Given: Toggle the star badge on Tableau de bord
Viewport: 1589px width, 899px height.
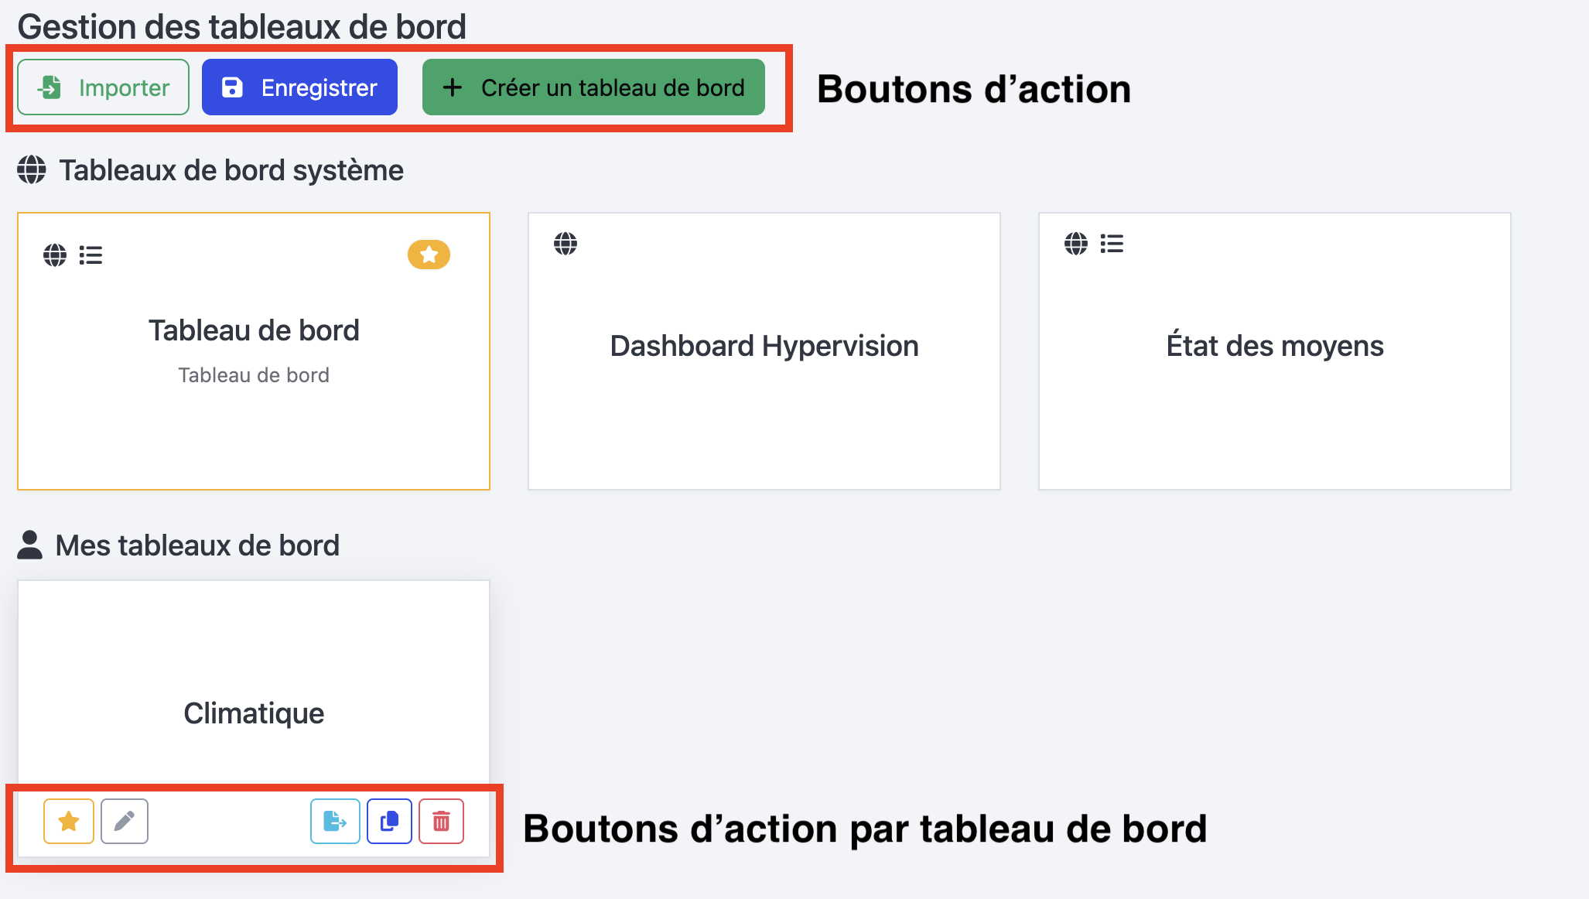Looking at the screenshot, I should [429, 255].
